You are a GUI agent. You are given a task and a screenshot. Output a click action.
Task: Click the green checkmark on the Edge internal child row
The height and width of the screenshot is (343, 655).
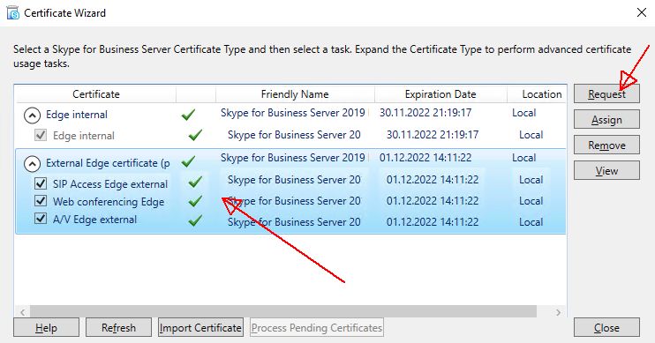coord(195,135)
